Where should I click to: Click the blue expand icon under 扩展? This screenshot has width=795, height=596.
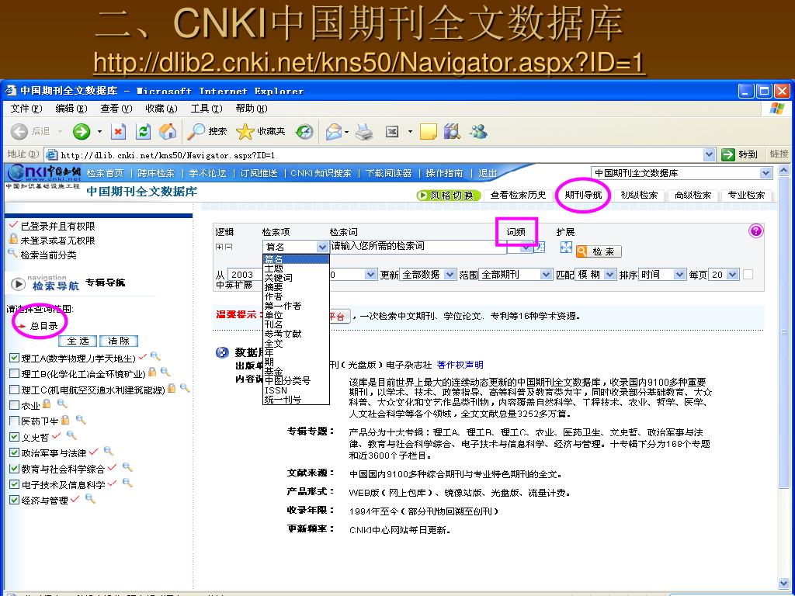[x=566, y=248]
